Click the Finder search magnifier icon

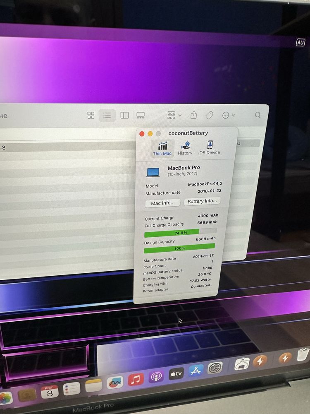coord(258,115)
